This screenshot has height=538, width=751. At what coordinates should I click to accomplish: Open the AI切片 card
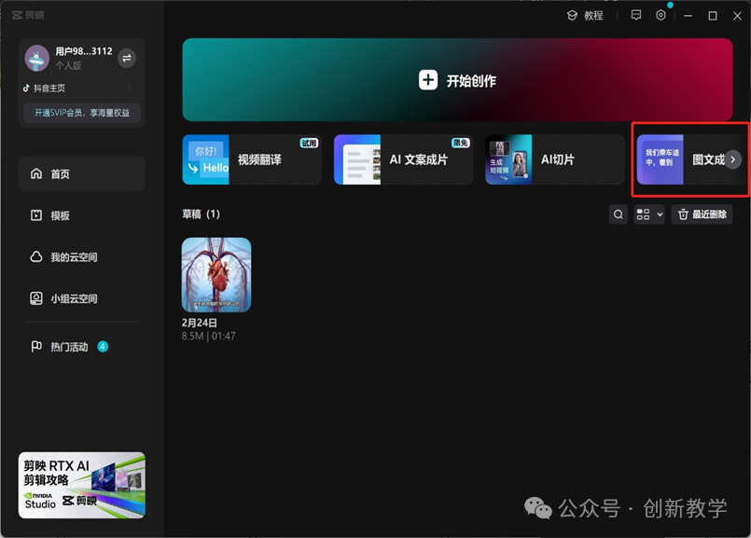click(x=555, y=159)
